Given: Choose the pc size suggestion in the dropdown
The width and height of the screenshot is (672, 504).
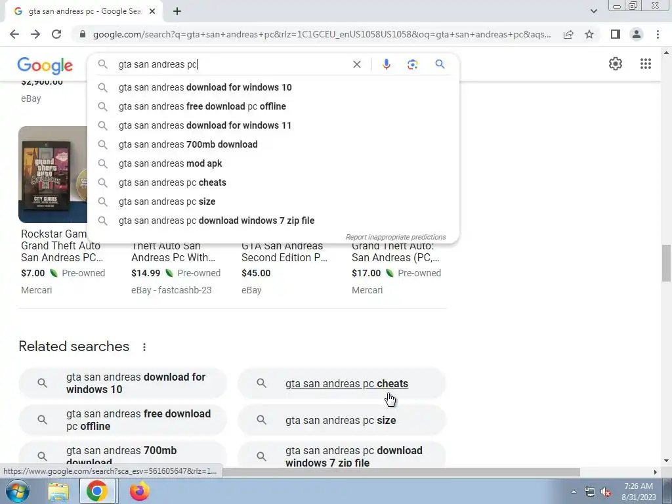Looking at the screenshot, I should point(273,201).
